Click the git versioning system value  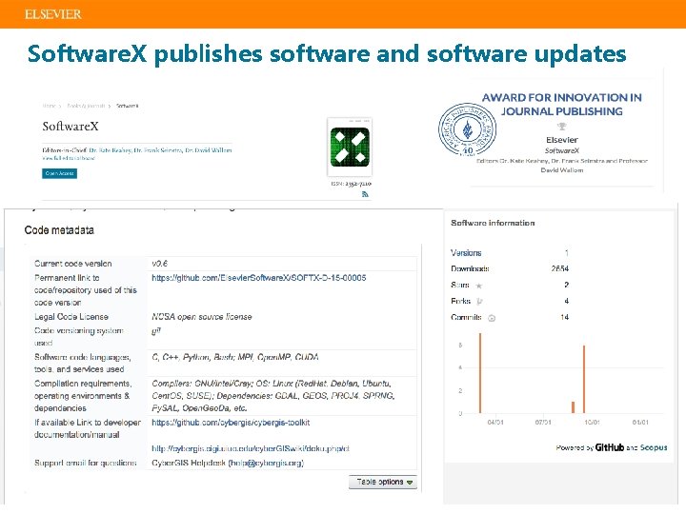click(156, 331)
